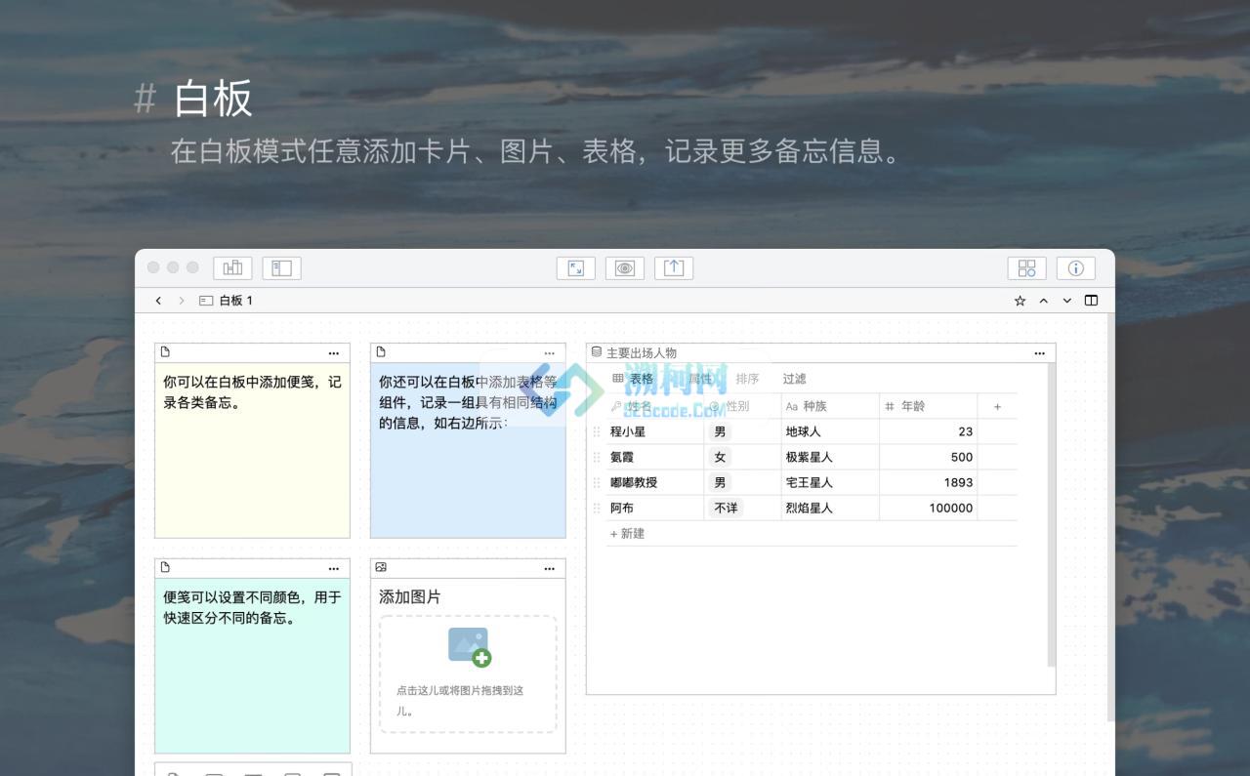Select the 烈焰星人 cell

click(831, 508)
